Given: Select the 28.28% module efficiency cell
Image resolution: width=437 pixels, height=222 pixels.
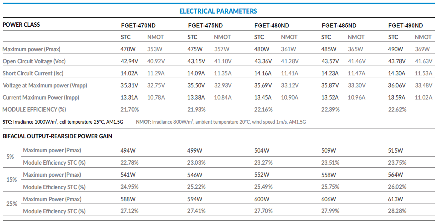Looking at the screenshot, I should 397,211.
